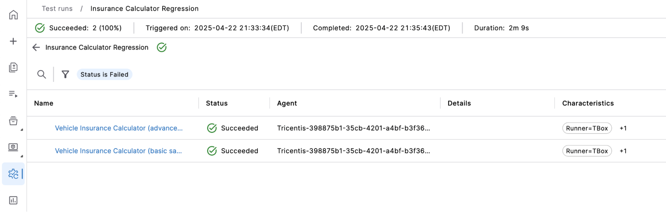Go back using the left arrow
This screenshot has width=666, height=212.
coord(36,48)
